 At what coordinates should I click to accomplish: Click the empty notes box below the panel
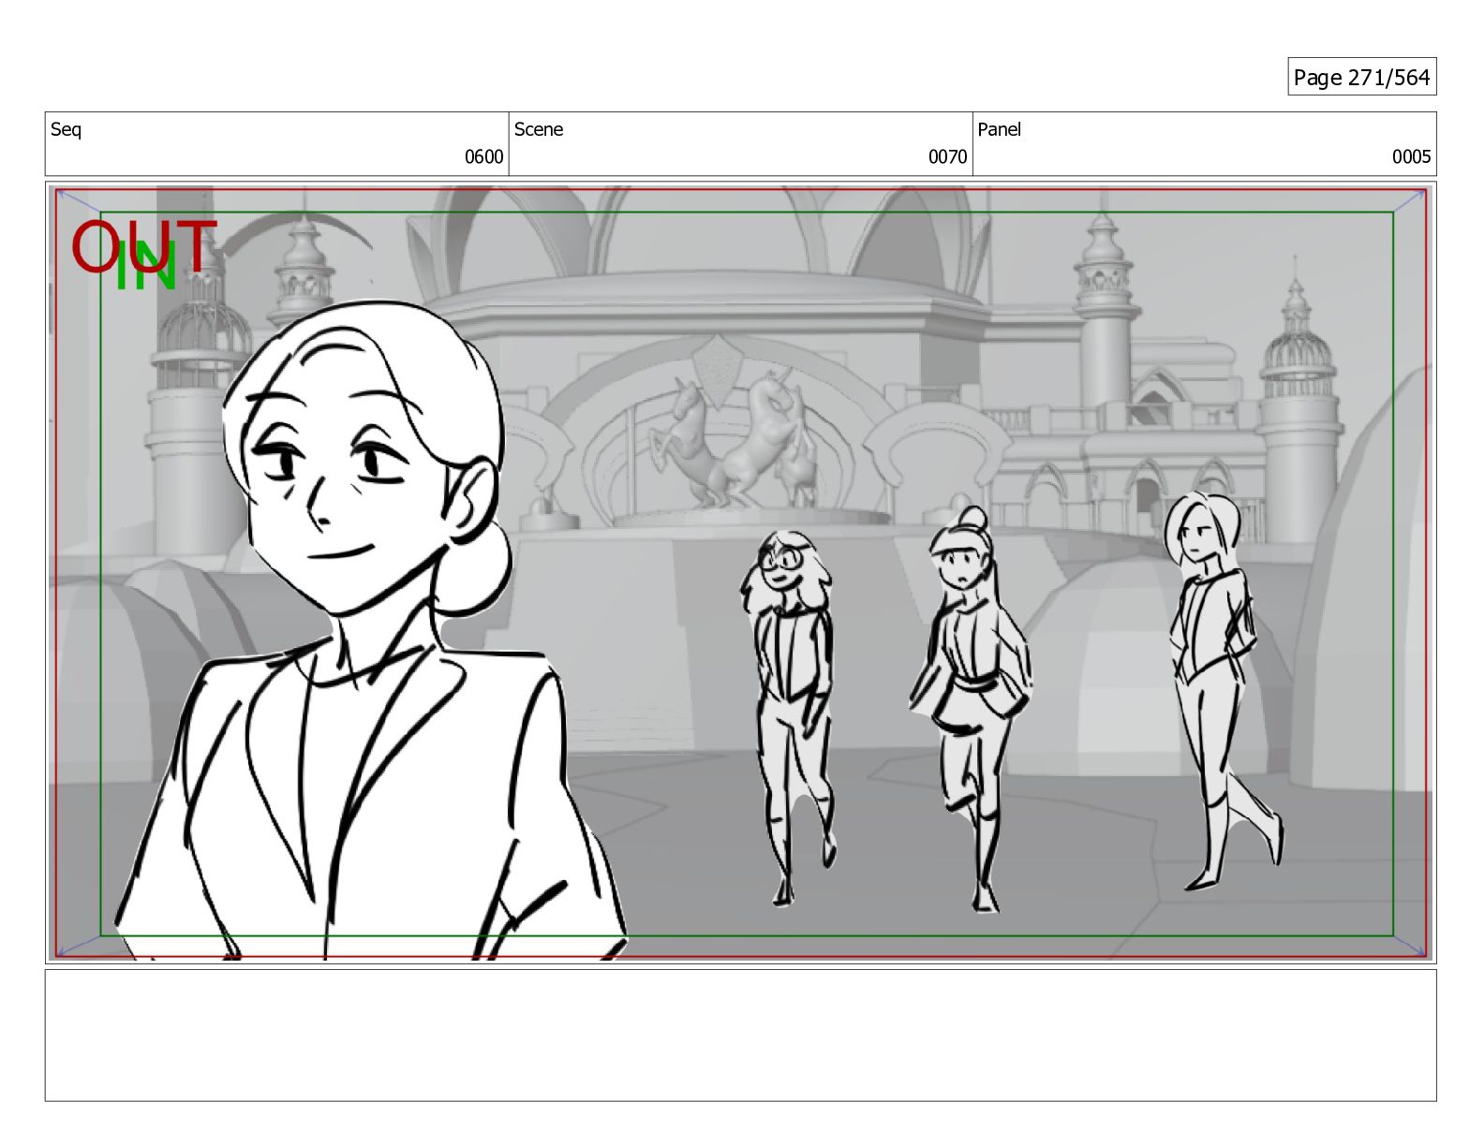click(x=740, y=1036)
